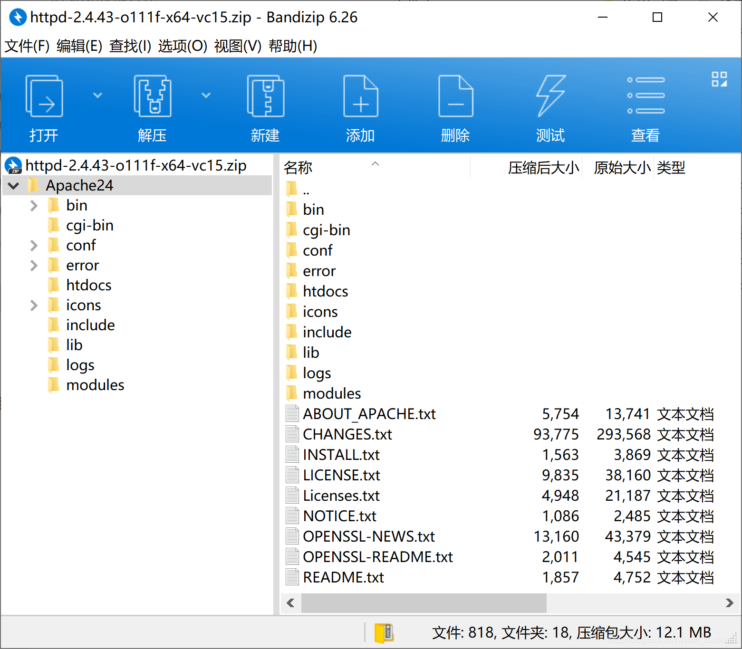Select README.txt file name

coord(343,577)
